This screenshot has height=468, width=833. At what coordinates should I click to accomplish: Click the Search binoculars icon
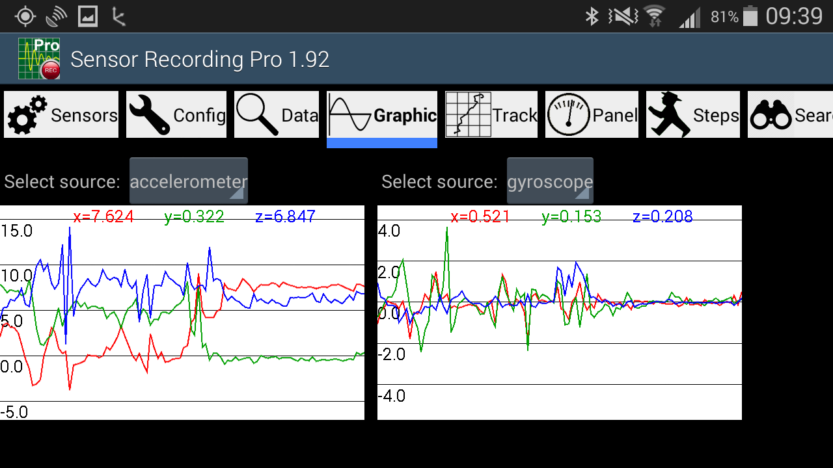point(771,114)
